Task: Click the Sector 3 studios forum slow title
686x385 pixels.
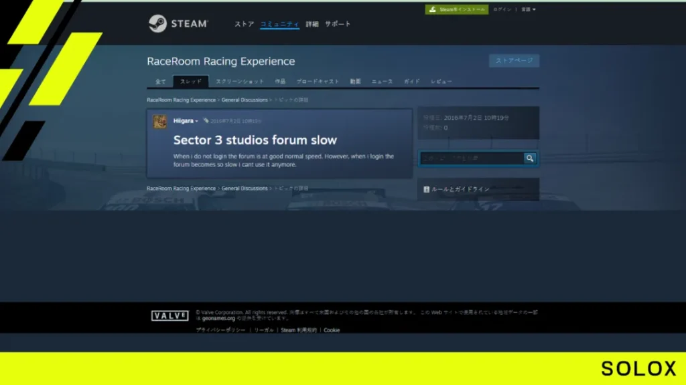Action: pyautogui.click(x=255, y=140)
